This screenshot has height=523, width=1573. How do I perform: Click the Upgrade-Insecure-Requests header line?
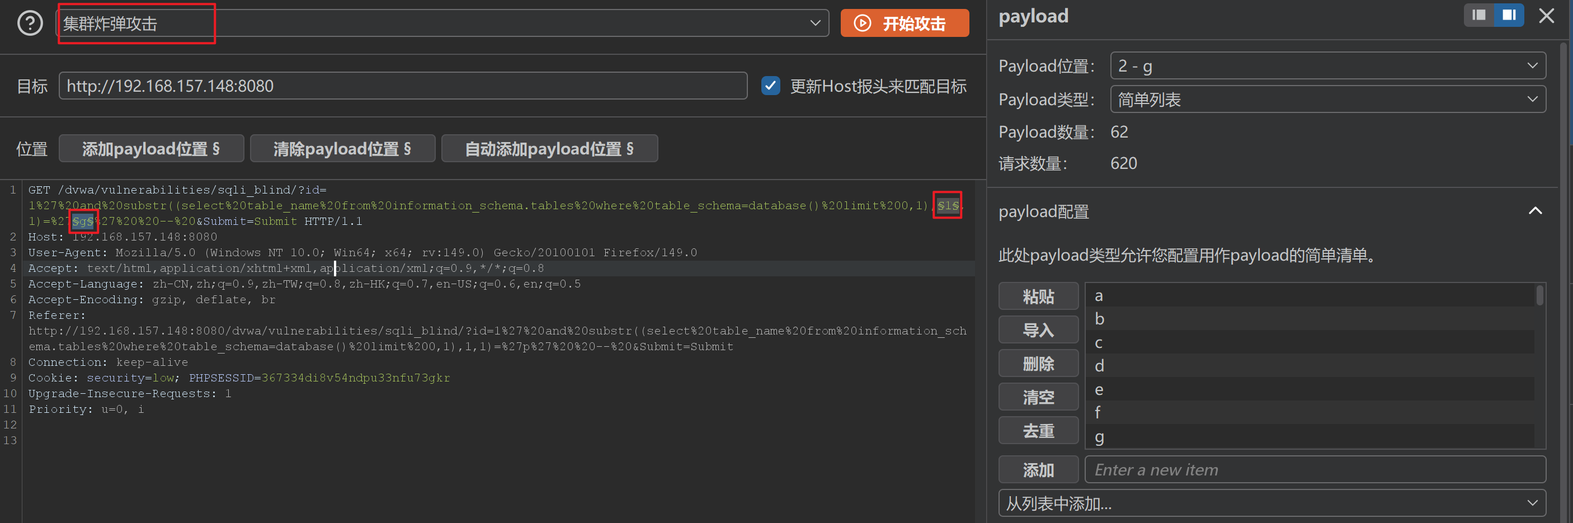(x=130, y=394)
